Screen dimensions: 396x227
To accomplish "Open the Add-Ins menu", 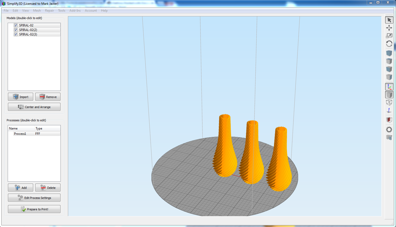I will (x=75, y=11).
